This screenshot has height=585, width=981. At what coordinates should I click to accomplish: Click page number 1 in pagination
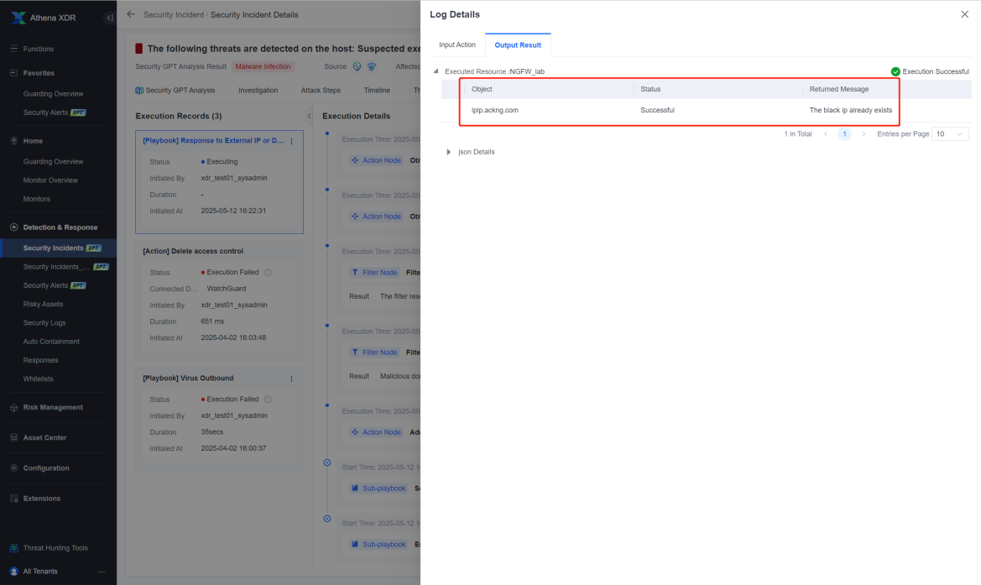tap(844, 134)
